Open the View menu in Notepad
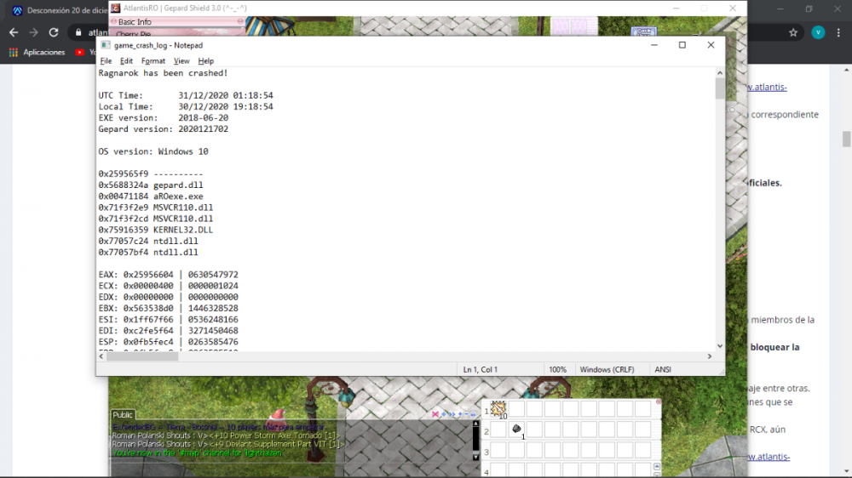This screenshot has width=852, height=478. (x=181, y=61)
